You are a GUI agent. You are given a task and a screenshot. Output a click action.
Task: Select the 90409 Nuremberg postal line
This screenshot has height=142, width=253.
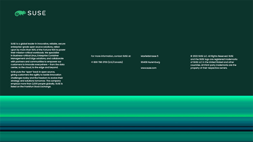click(x=150, y=62)
